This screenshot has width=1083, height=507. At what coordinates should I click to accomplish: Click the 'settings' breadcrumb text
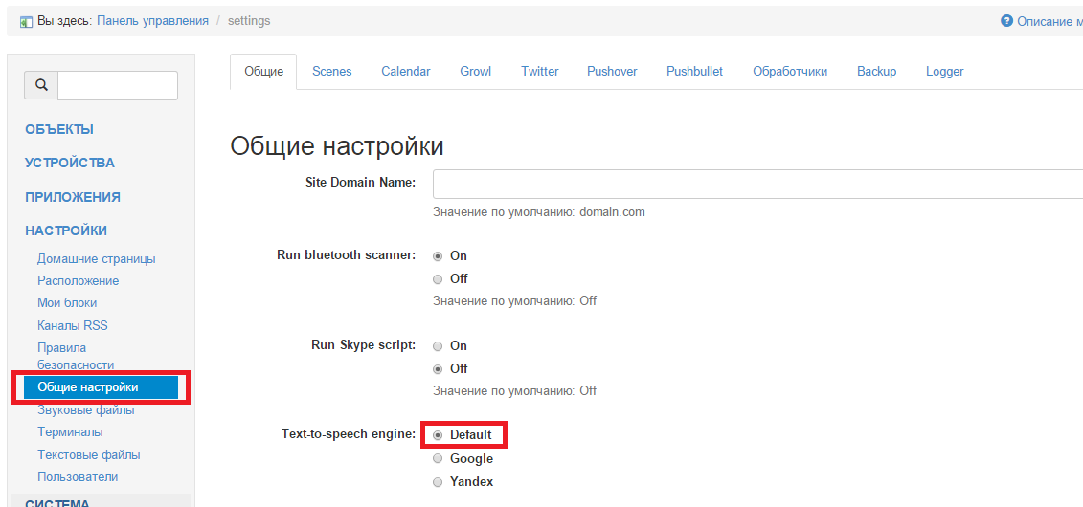[249, 21]
